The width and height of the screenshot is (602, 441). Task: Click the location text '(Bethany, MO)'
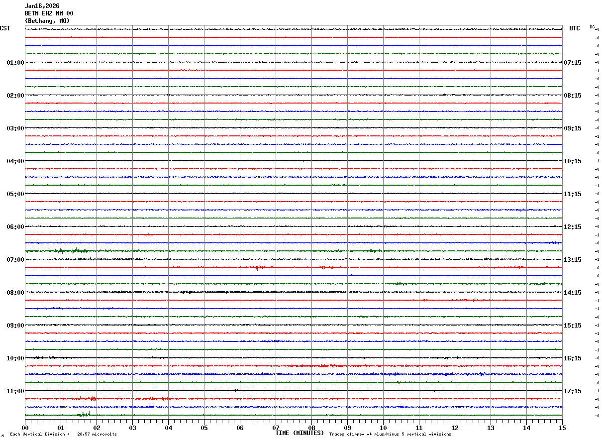pos(47,21)
